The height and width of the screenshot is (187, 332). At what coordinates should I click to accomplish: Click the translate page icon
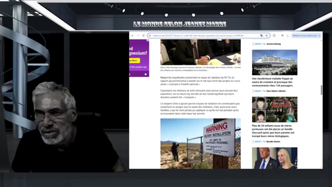pos(262,36)
